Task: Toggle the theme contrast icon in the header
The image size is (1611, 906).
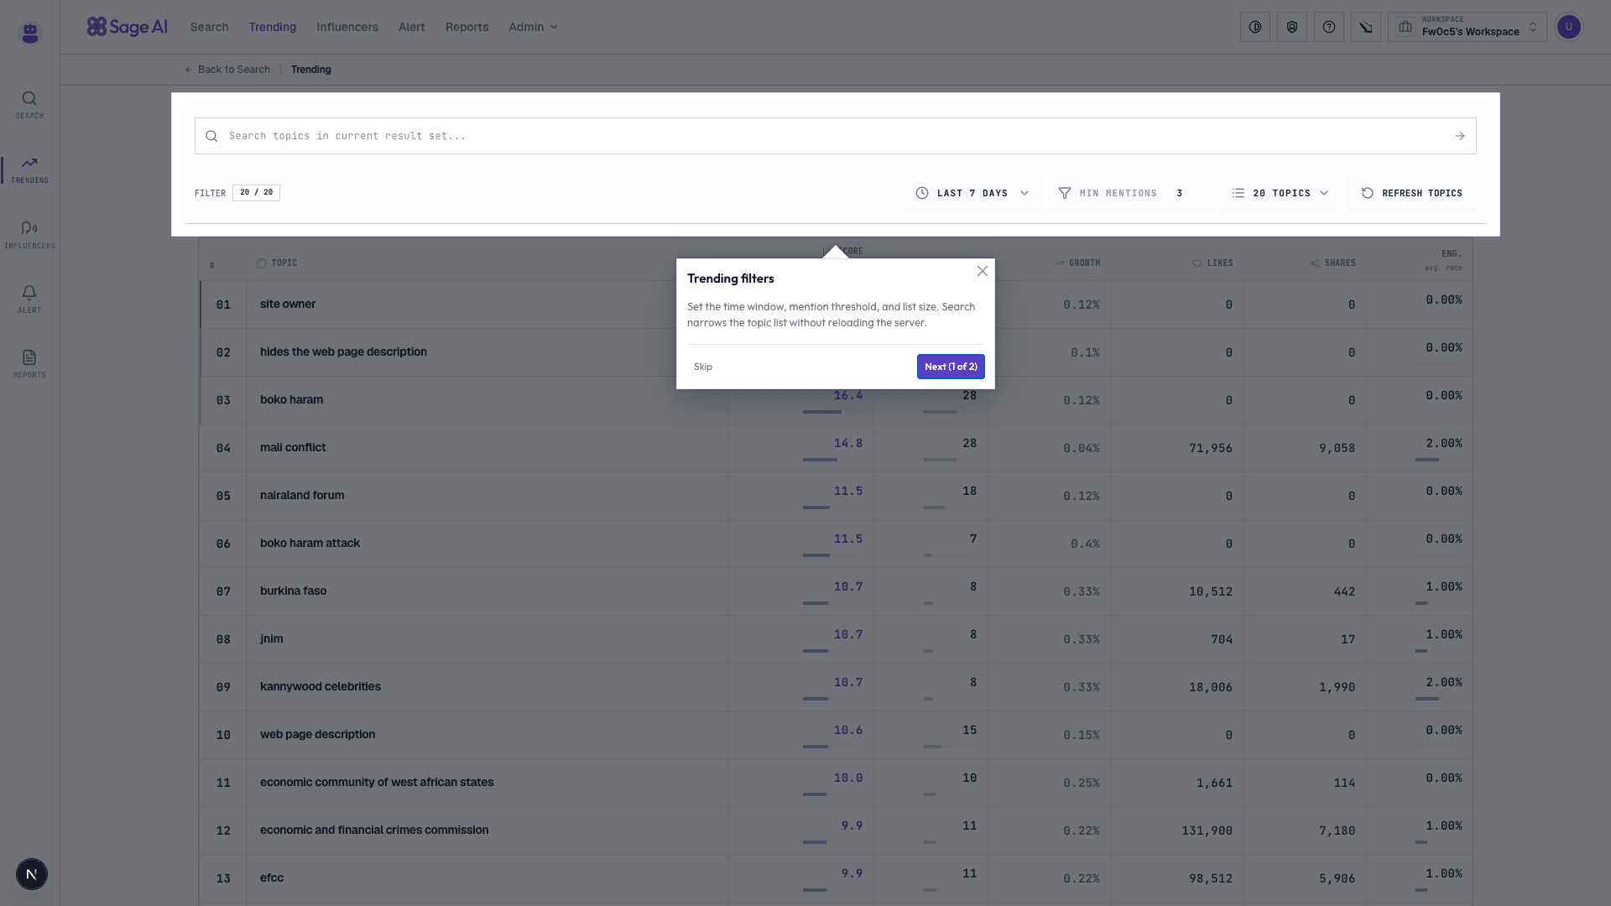Action: click(1255, 27)
